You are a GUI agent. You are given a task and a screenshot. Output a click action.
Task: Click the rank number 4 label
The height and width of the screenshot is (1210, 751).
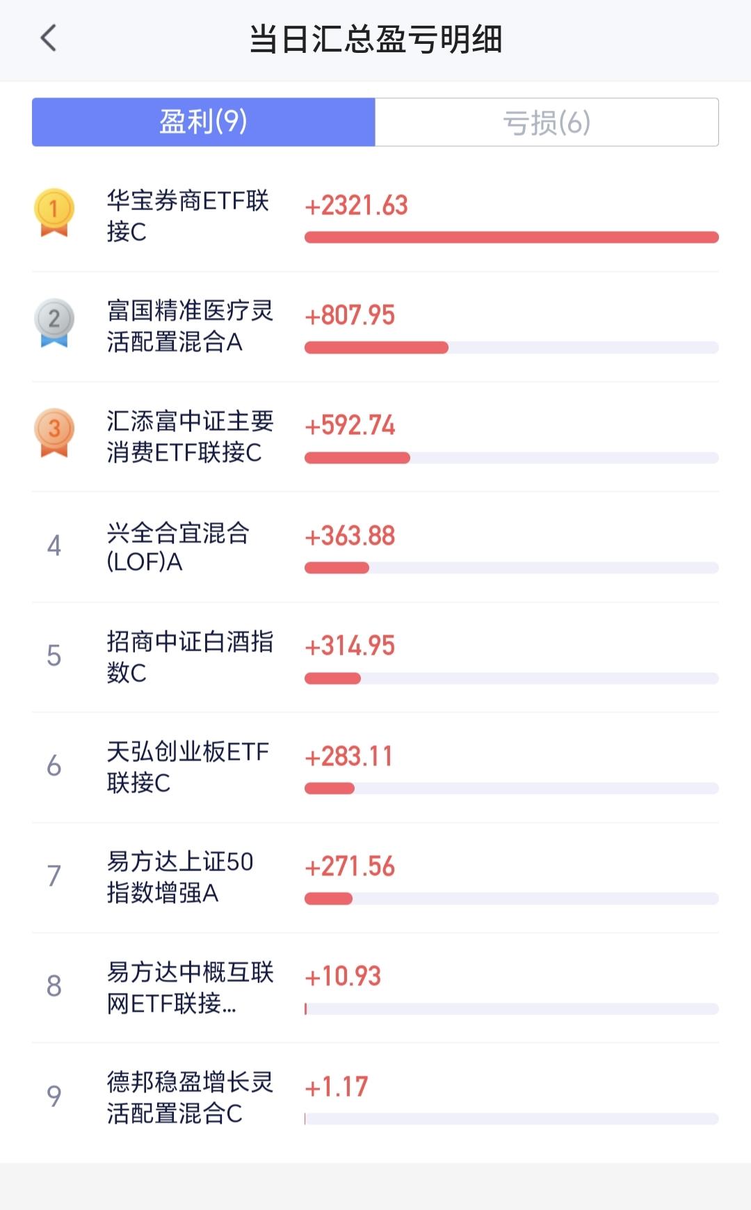point(54,546)
